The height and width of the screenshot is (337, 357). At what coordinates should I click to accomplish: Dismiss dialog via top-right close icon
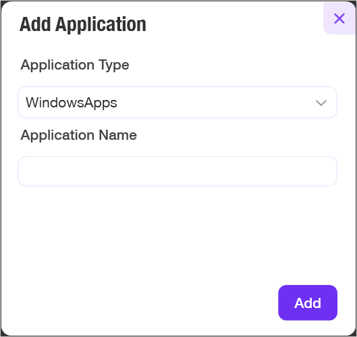(339, 18)
